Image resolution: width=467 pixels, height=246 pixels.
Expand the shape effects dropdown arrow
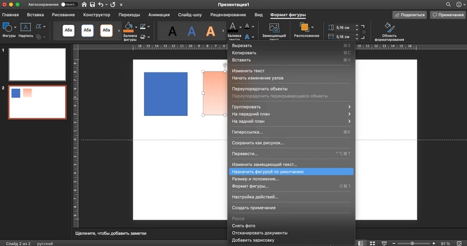coord(148,37)
